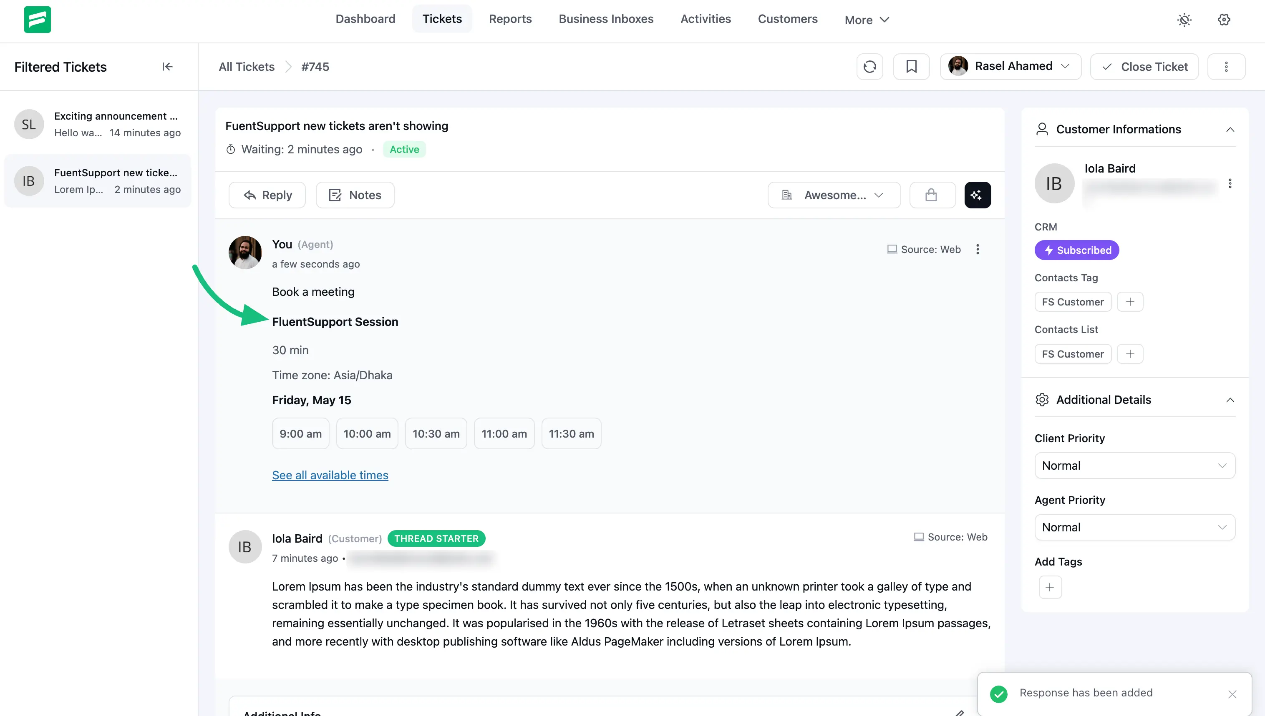
Task: Choose the 11:30 am time slot
Action: 572,434
